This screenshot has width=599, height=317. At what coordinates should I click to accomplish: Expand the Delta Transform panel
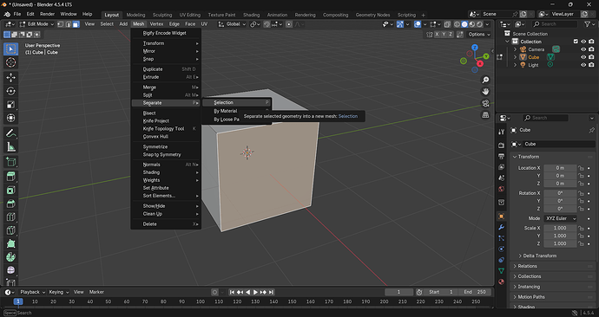tap(540, 256)
